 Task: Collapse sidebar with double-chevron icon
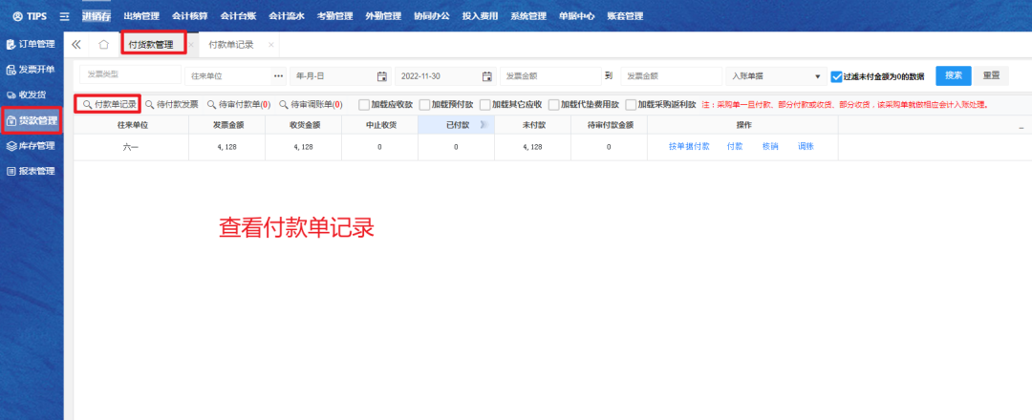coord(76,45)
